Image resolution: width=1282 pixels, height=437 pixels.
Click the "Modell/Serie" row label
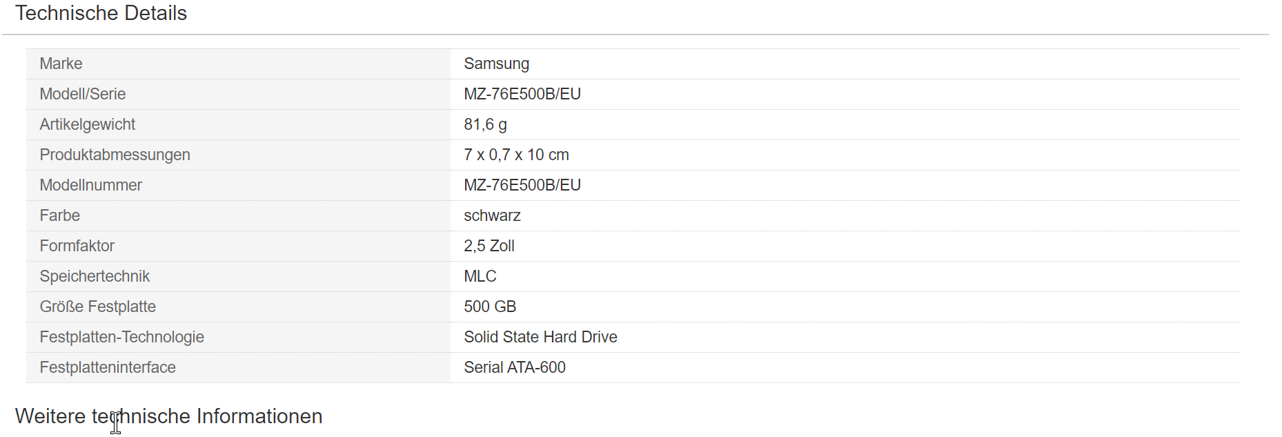click(82, 94)
